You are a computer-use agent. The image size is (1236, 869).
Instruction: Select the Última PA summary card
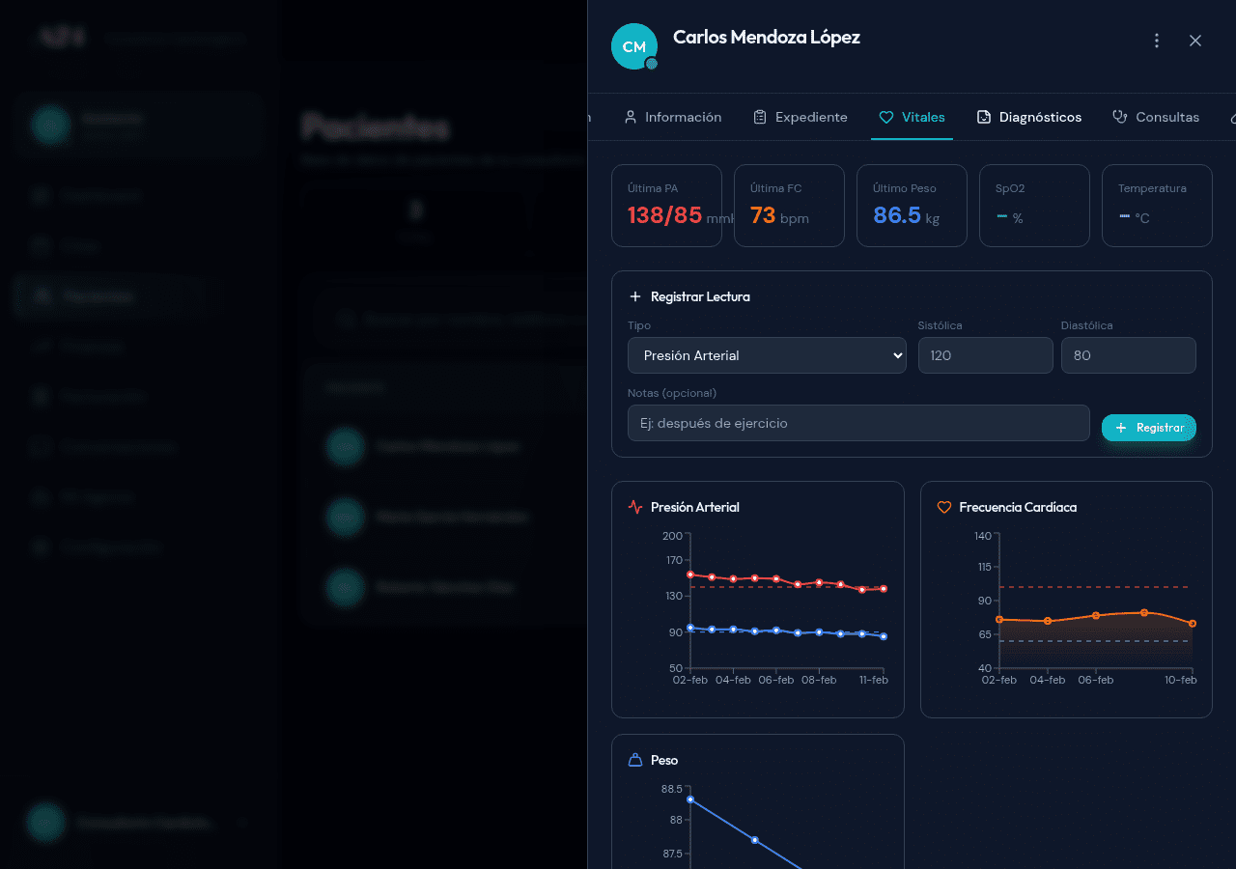point(666,206)
